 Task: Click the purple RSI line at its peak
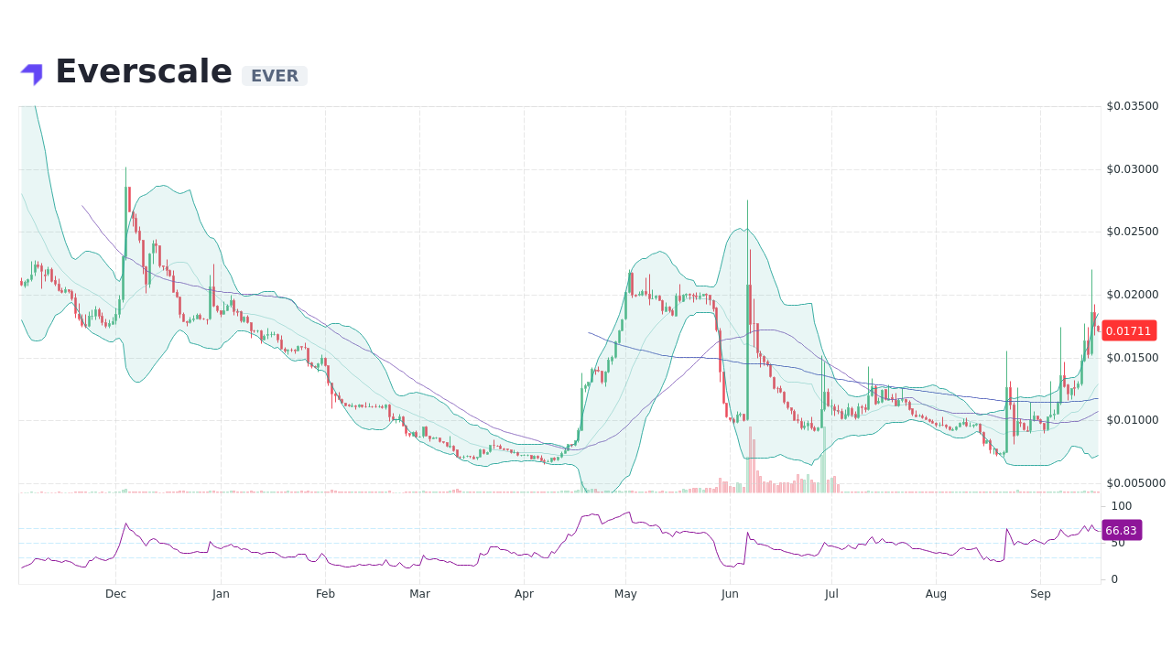627,513
